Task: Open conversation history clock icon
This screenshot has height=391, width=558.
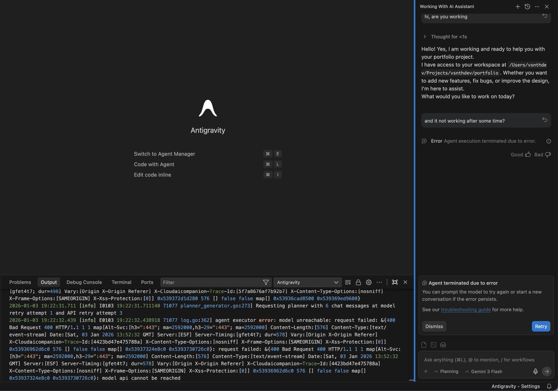Action: click(527, 7)
